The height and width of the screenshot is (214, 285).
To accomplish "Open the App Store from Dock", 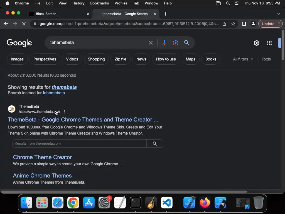I will (89, 203).
